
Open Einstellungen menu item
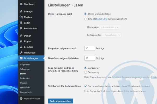click(x=31, y=58)
